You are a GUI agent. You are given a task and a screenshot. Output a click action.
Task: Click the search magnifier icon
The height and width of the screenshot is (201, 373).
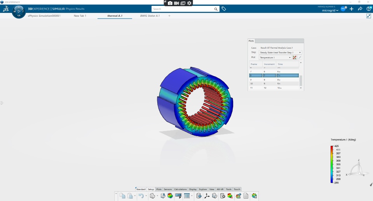[216, 9]
